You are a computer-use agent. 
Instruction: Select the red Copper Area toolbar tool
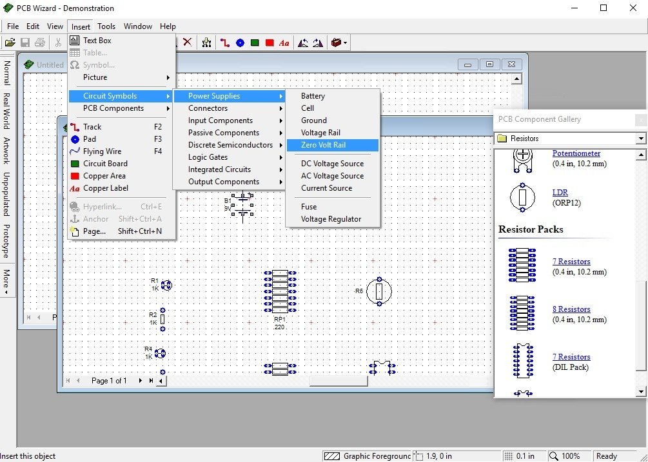click(270, 43)
